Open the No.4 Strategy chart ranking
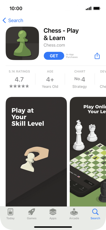This screenshot has width=106, height=230. point(80,79)
